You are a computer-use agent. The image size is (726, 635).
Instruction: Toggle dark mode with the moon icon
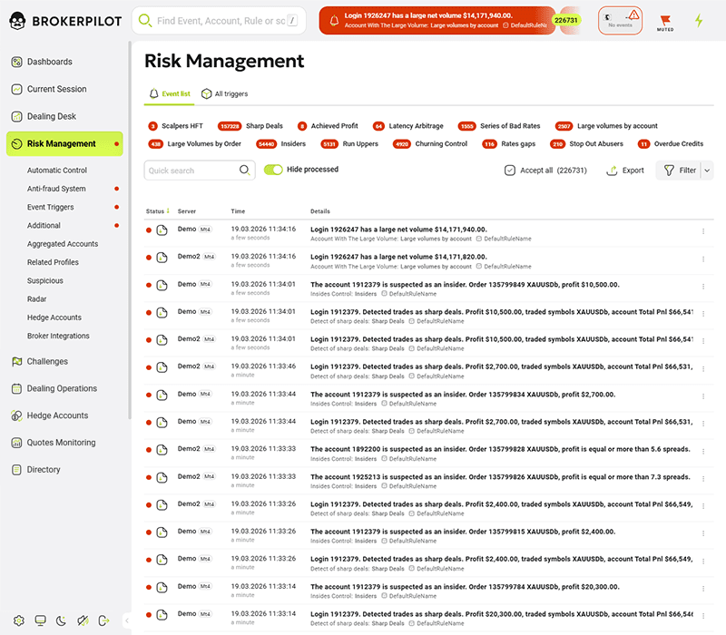point(60,621)
